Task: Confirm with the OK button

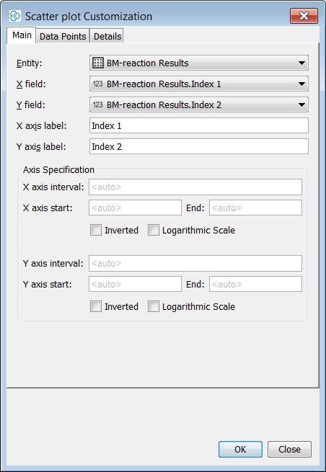Action: click(x=240, y=449)
